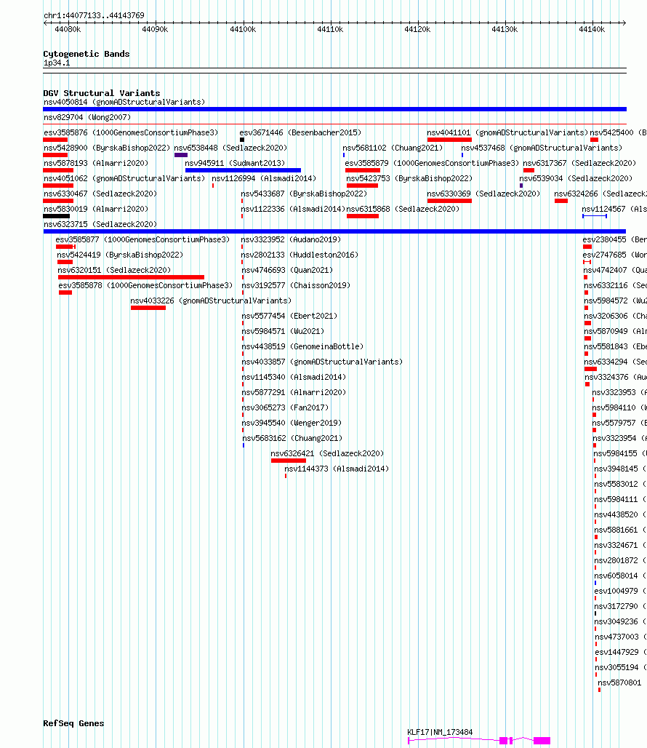Open nsv4537468 (gnomADStructuralVariants) label

coord(542,148)
